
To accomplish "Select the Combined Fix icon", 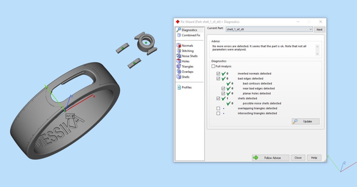I will coord(179,35).
